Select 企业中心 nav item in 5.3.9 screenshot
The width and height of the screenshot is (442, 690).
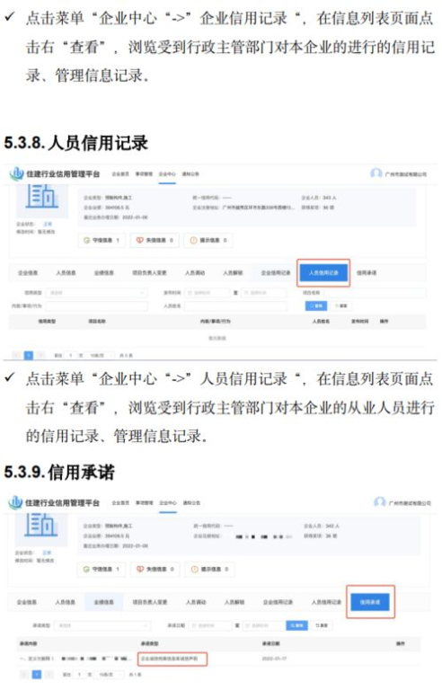(x=168, y=502)
